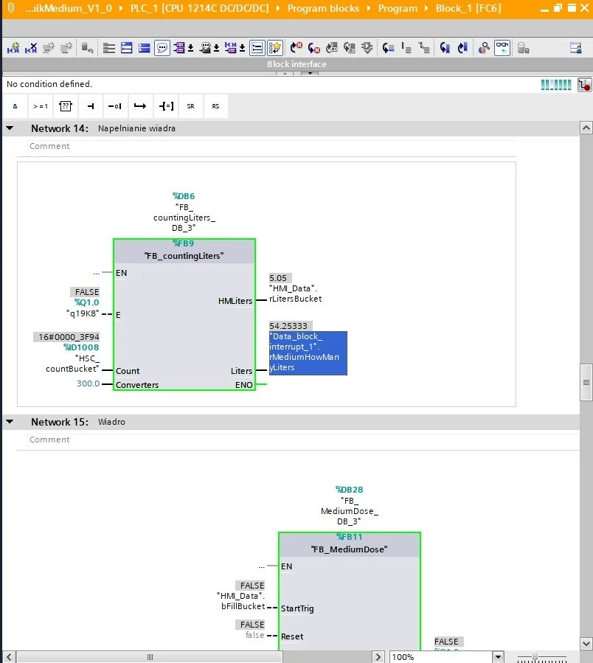Expand Block interface with down arrow handle
The image size is (593, 663).
tap(310, 73)
